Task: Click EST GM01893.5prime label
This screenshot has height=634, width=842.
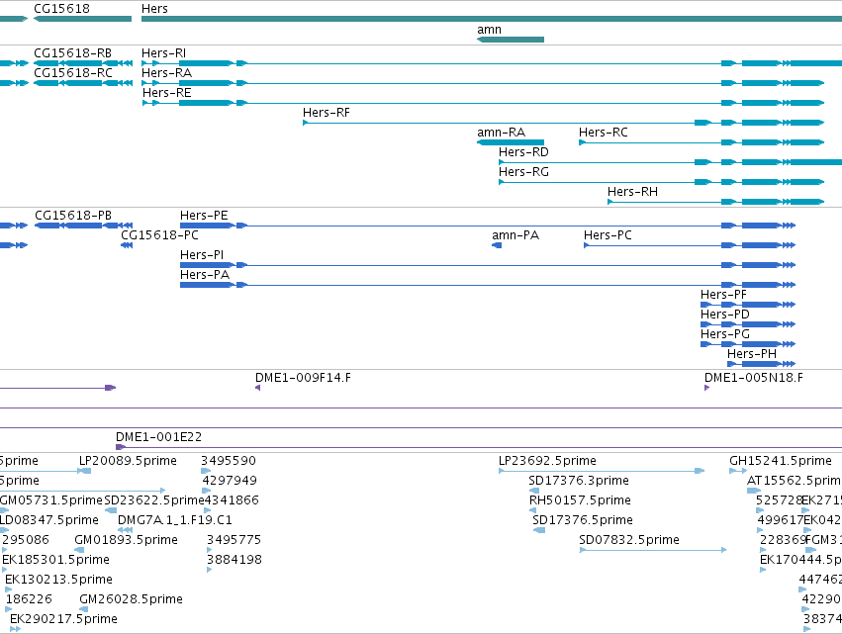Action: coord(127,541)
